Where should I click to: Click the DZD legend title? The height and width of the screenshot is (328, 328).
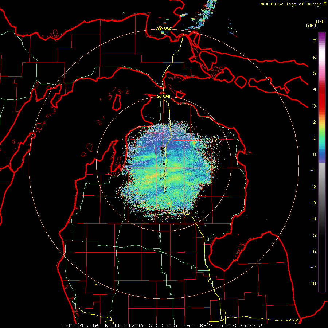click(320, 22)
